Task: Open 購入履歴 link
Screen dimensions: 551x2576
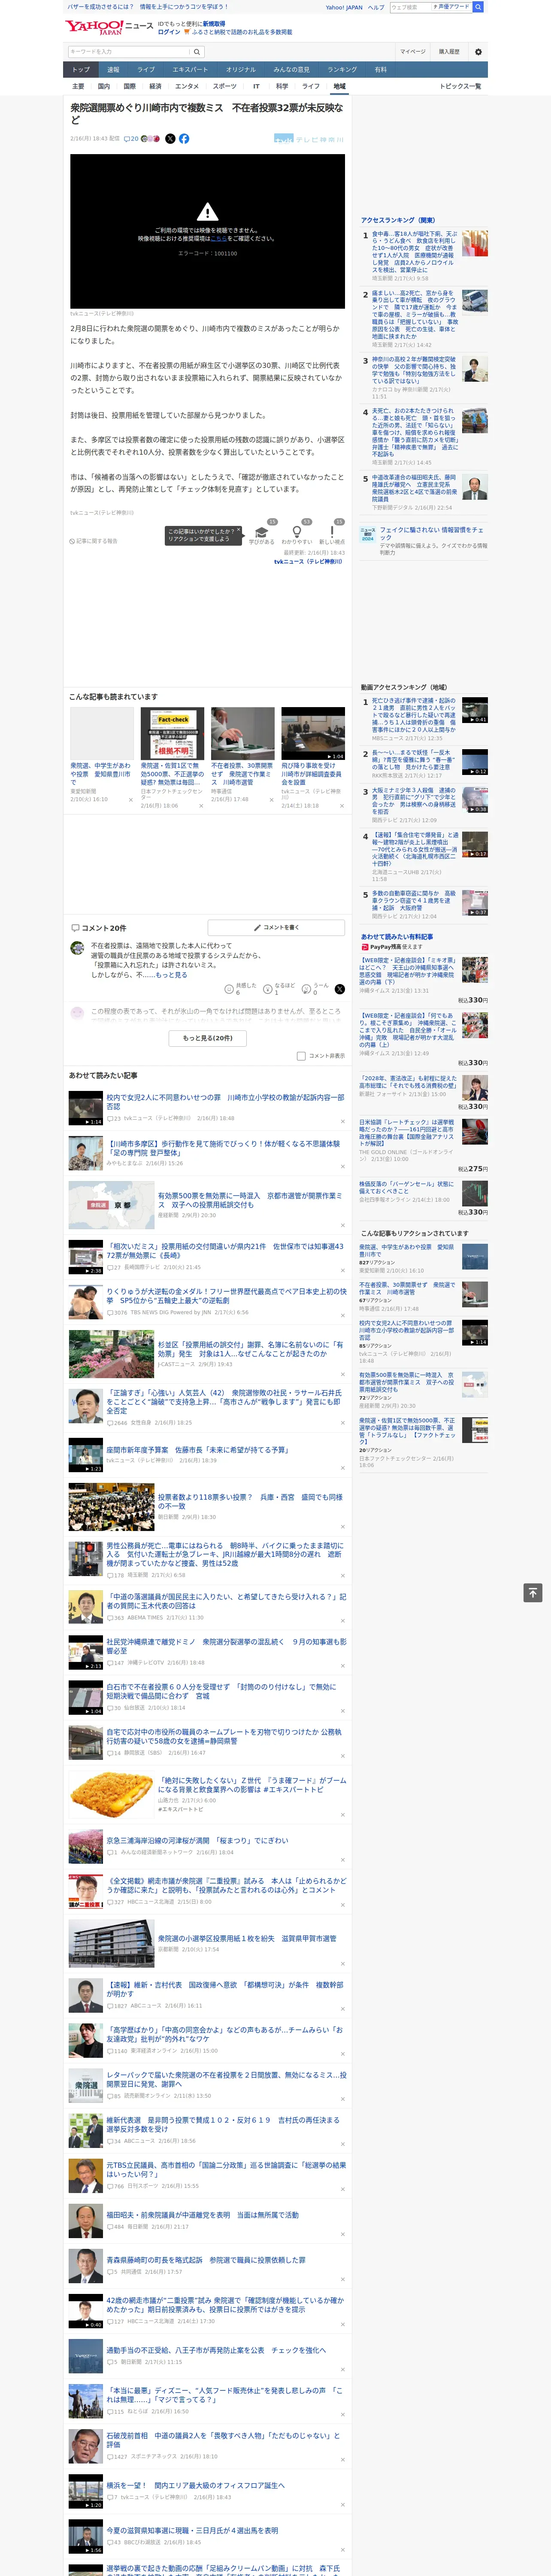Action: click(x=449, y=51)
